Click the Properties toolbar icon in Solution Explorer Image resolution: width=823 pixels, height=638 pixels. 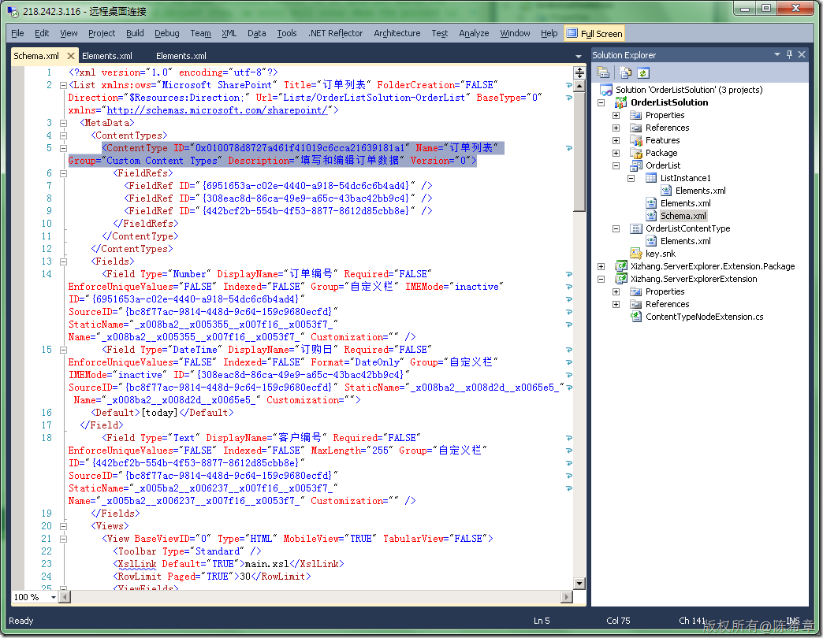[603, 73]
